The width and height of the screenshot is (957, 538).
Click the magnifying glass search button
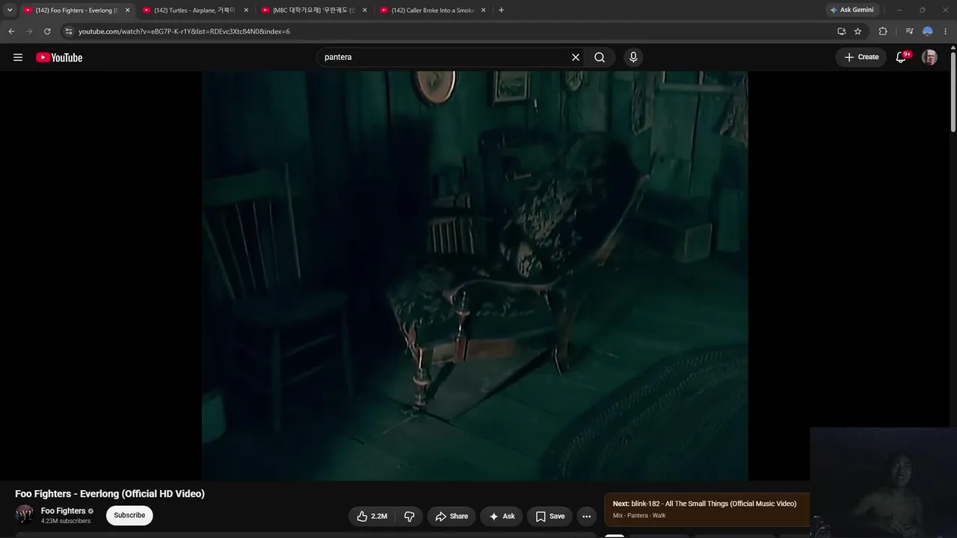click(x=600, y=58)
